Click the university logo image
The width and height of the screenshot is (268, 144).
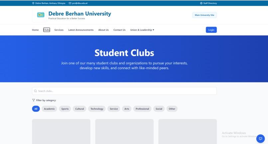pyautogui.click(x=41, y=15)
